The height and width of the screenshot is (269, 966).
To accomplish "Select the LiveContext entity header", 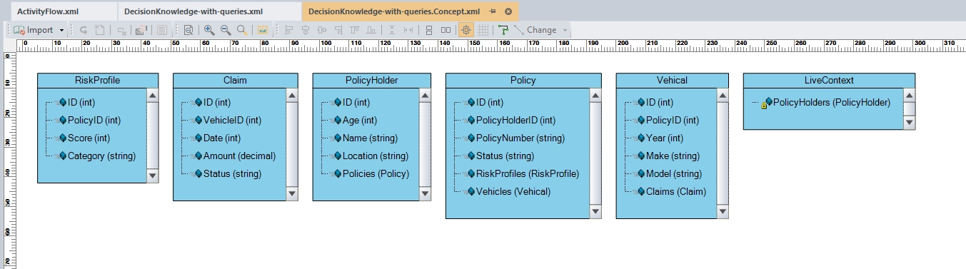I will [829, 80].
